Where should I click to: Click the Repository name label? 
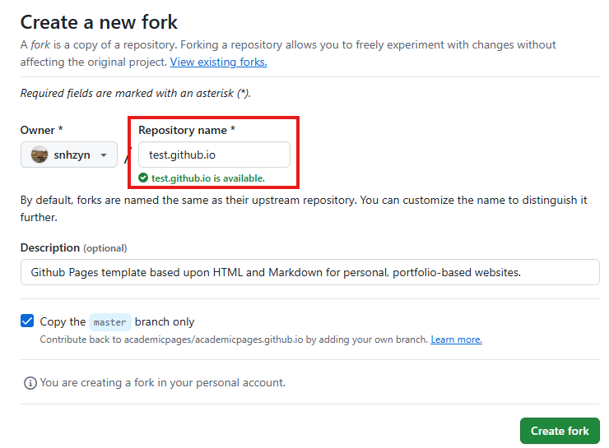pos(187,130)
